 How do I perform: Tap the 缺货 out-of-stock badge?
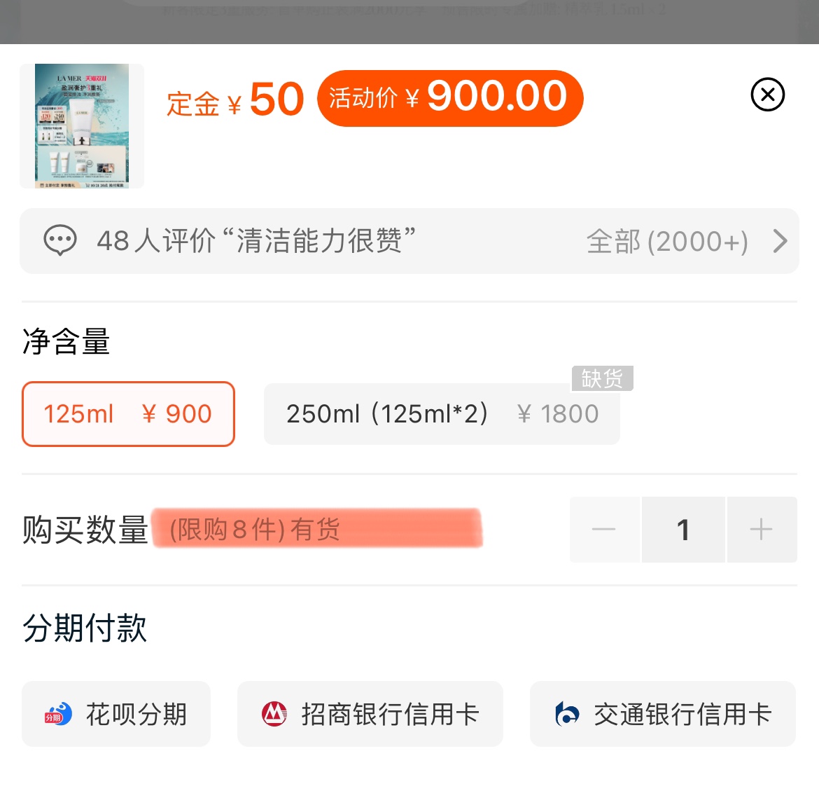[x=602, y=378]
